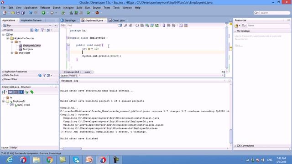This screenshot has width=292, height=164.
Task: Click the green Back navigation icon
Action: click(43, 13)
